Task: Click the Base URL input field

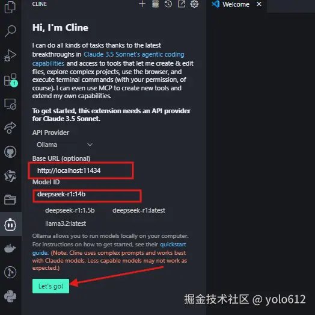Action: pyautogui.click(x=81, y=170)
